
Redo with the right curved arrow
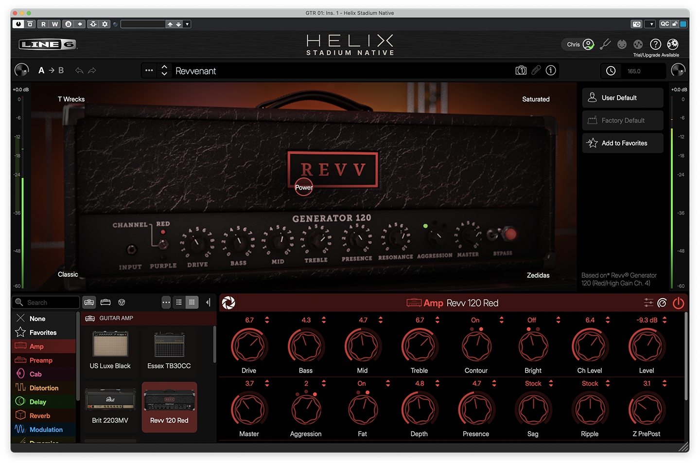pos(92,71)
